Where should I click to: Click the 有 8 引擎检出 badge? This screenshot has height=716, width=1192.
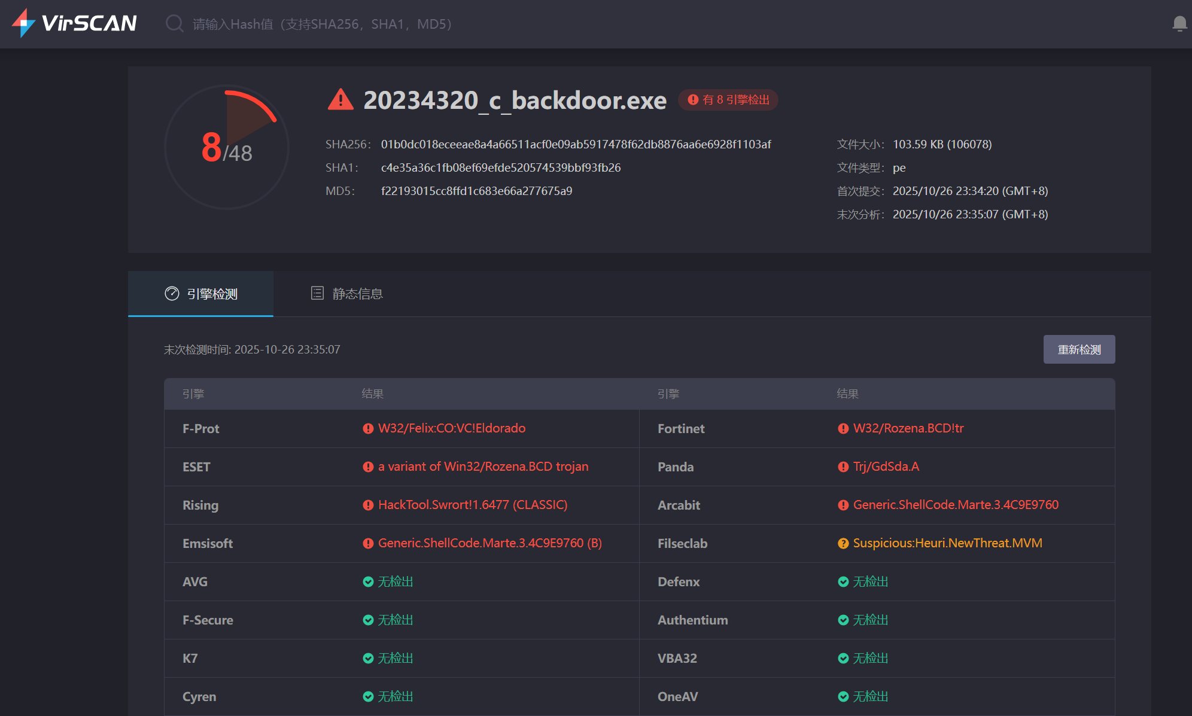728,100
